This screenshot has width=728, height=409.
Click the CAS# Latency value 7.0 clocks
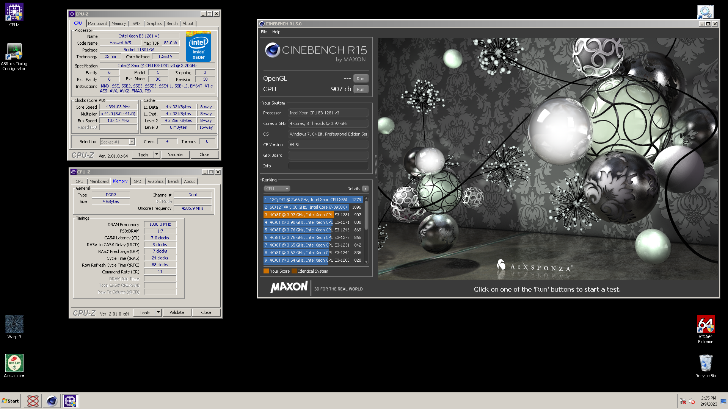point(160,238)
